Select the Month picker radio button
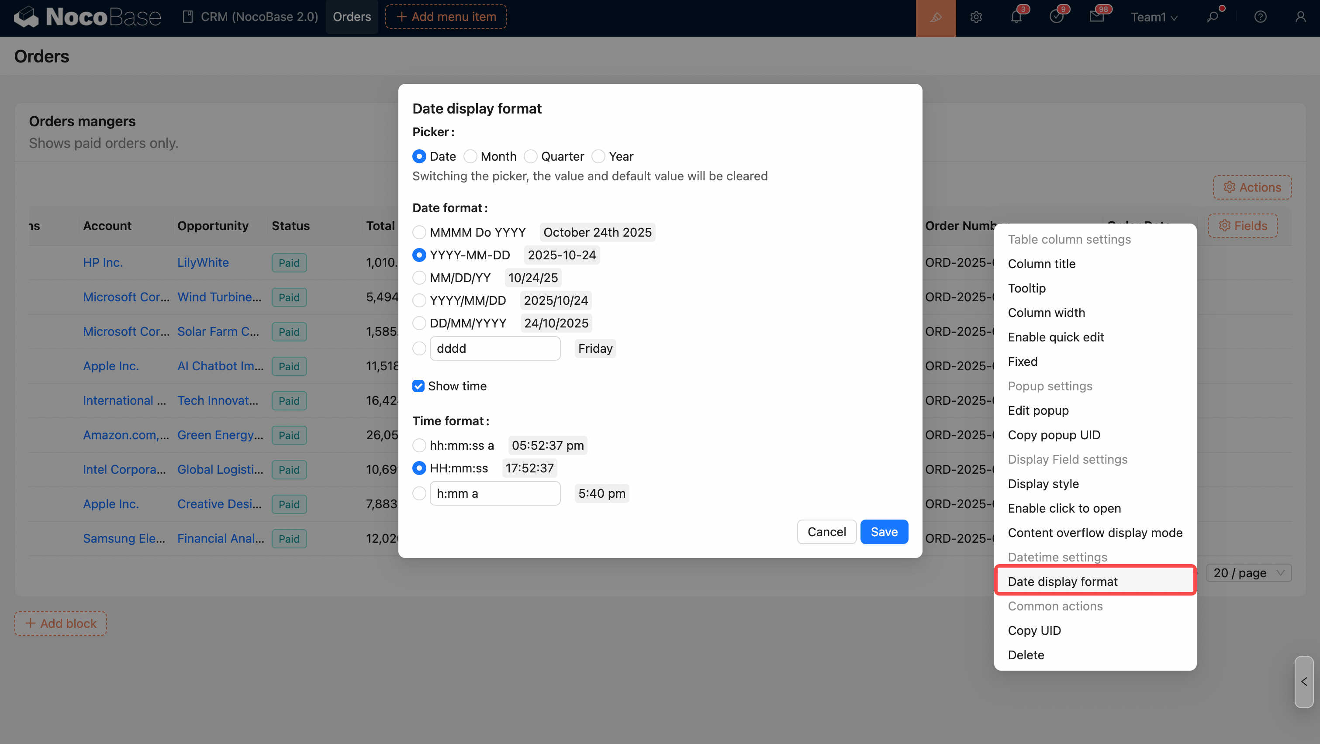The height and width of the screenshot is (744, 1320). (x=470, y=156)
